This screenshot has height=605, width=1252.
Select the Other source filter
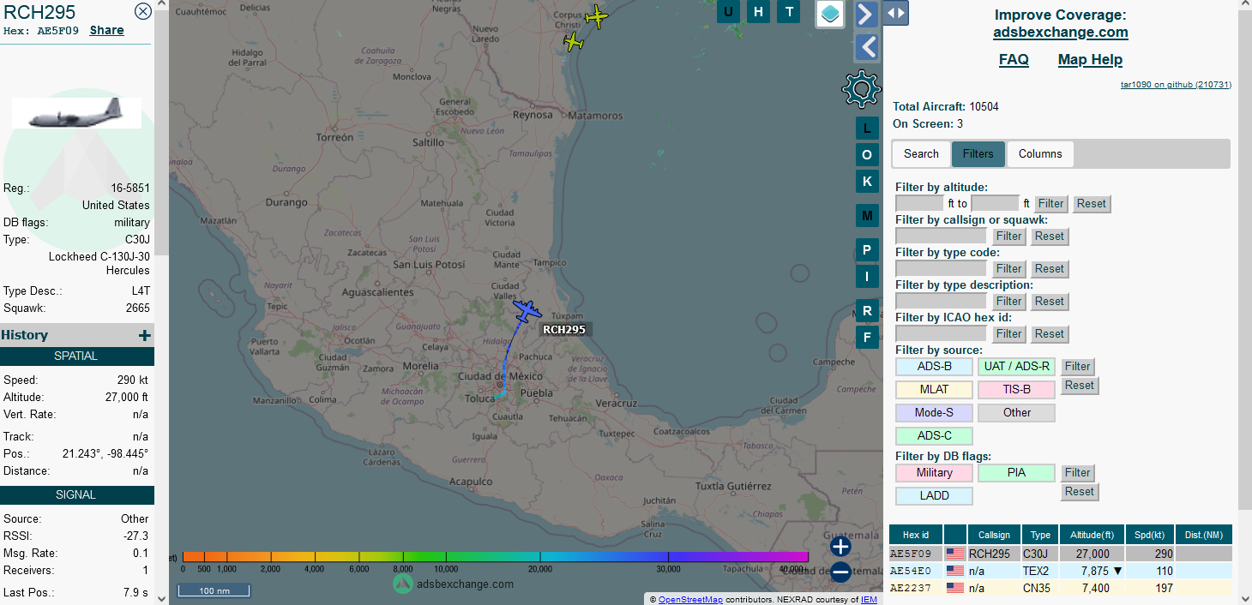[1016, 413]
